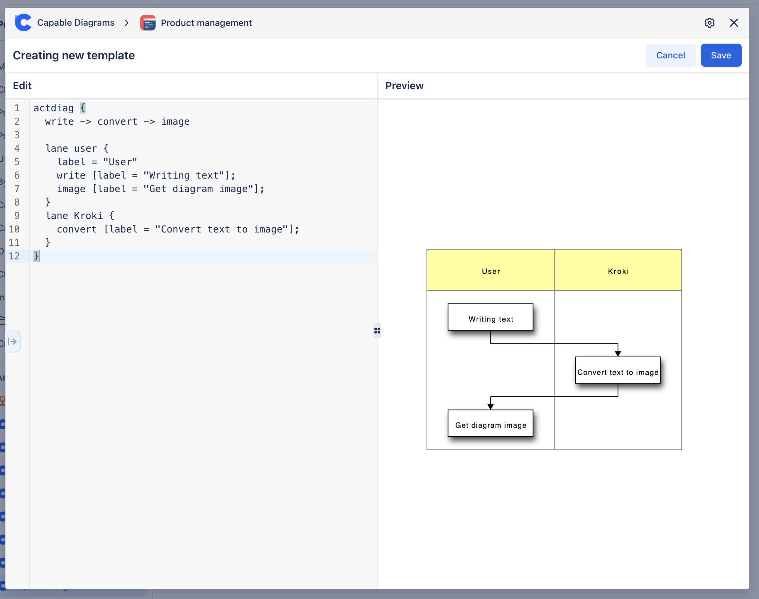The width and height of the screenshot is (759, 599).
Task: Close the Capable Diagrams dialog
Action: coord(734,23)
